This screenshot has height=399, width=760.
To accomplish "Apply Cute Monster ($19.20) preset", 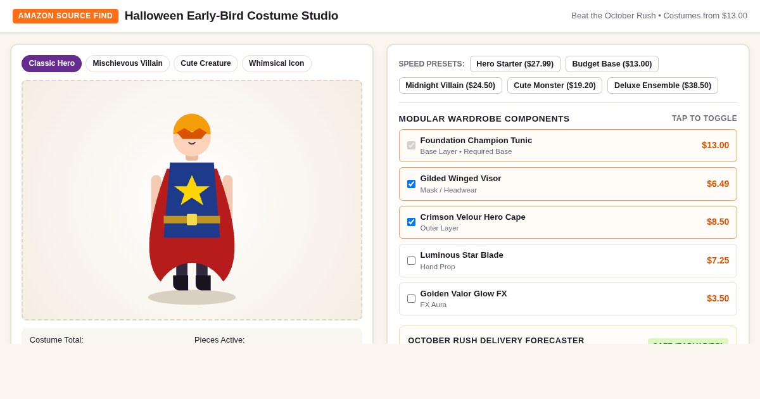I will click(555, 85).
